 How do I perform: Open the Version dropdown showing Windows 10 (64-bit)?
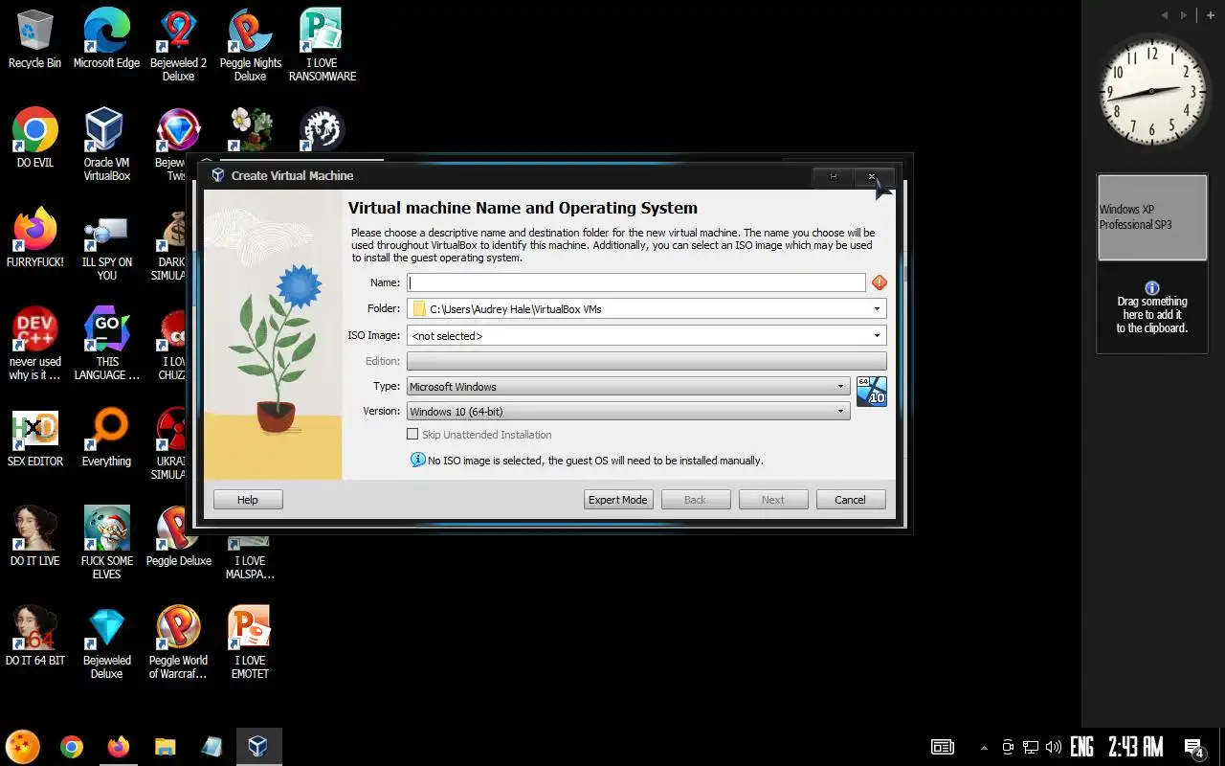(x=629, y=411)
